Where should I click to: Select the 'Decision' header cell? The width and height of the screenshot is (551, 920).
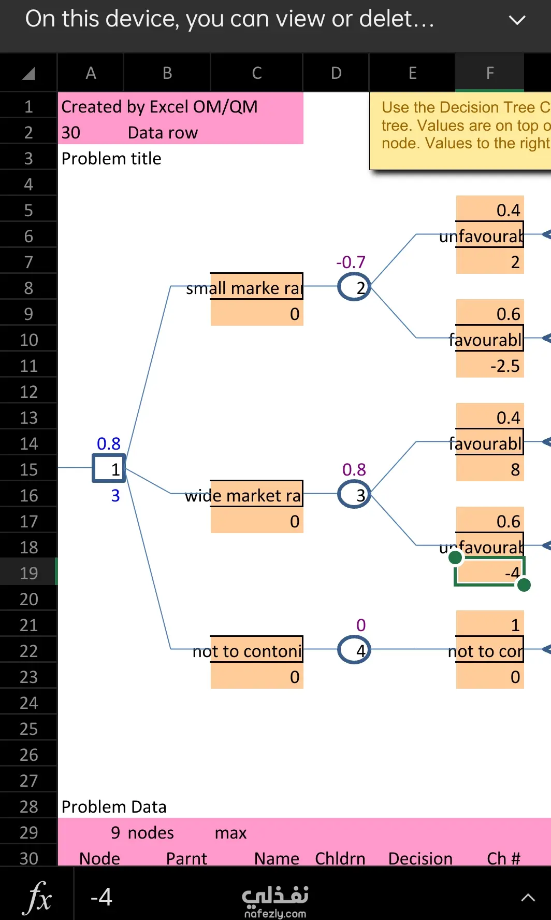421,858
